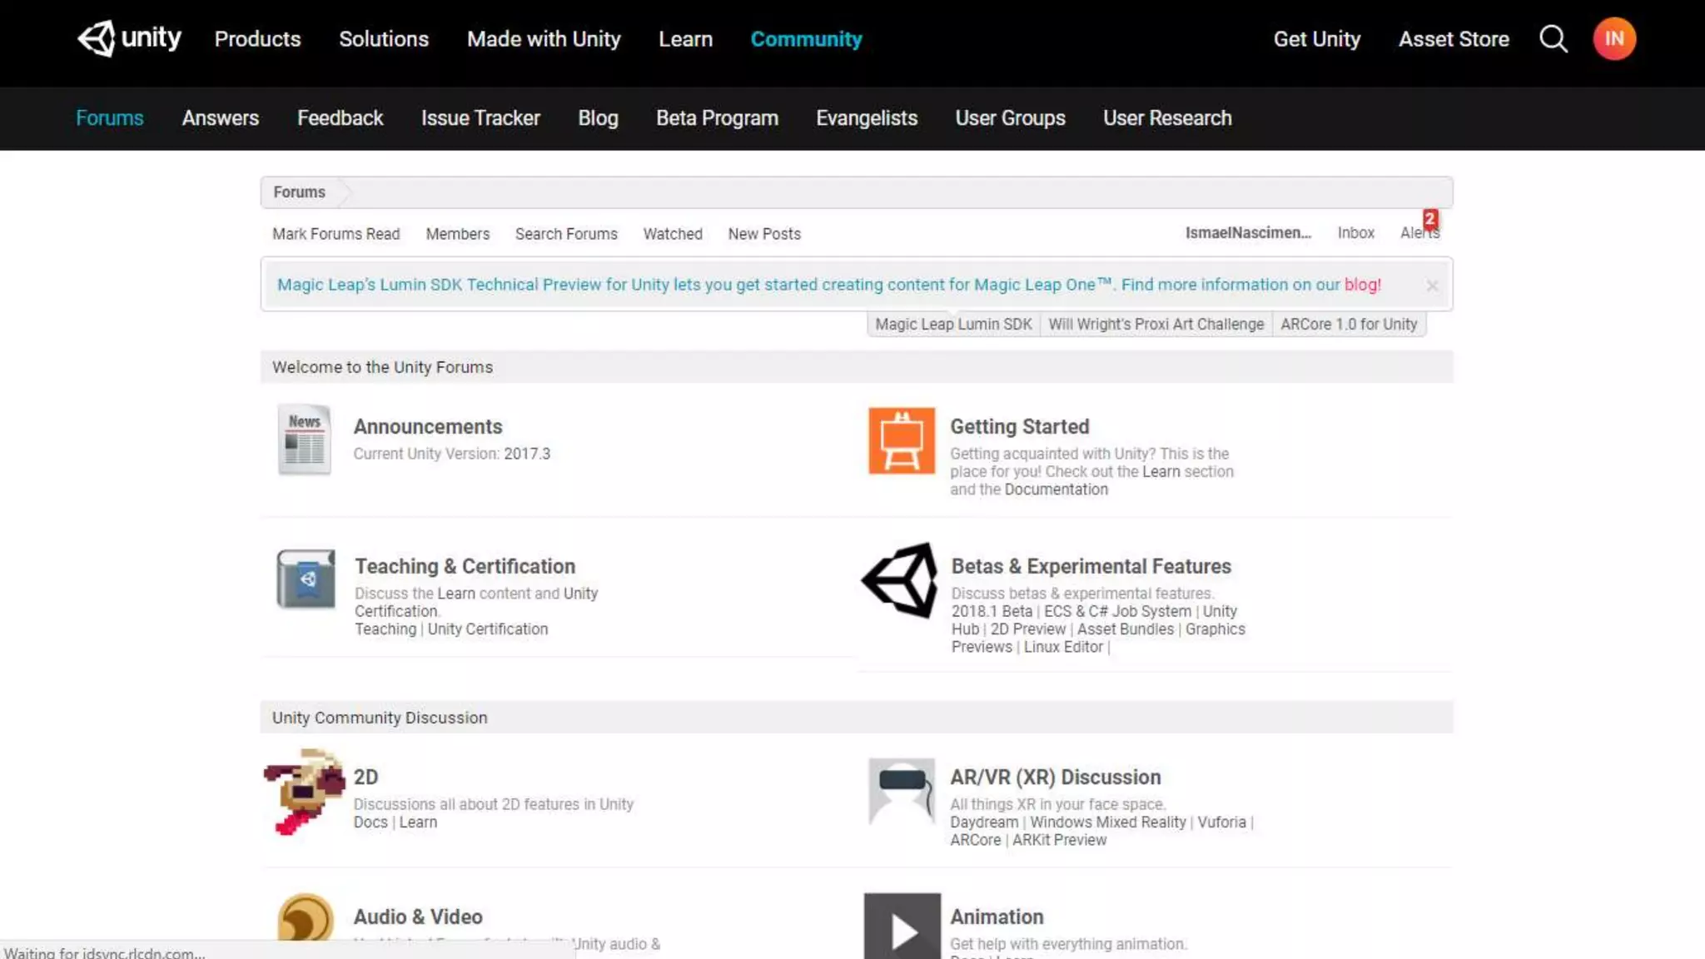Click the Teaching & Certification book icon
This screenshot has height=959, width=1705.
click(x=306, y=579)
